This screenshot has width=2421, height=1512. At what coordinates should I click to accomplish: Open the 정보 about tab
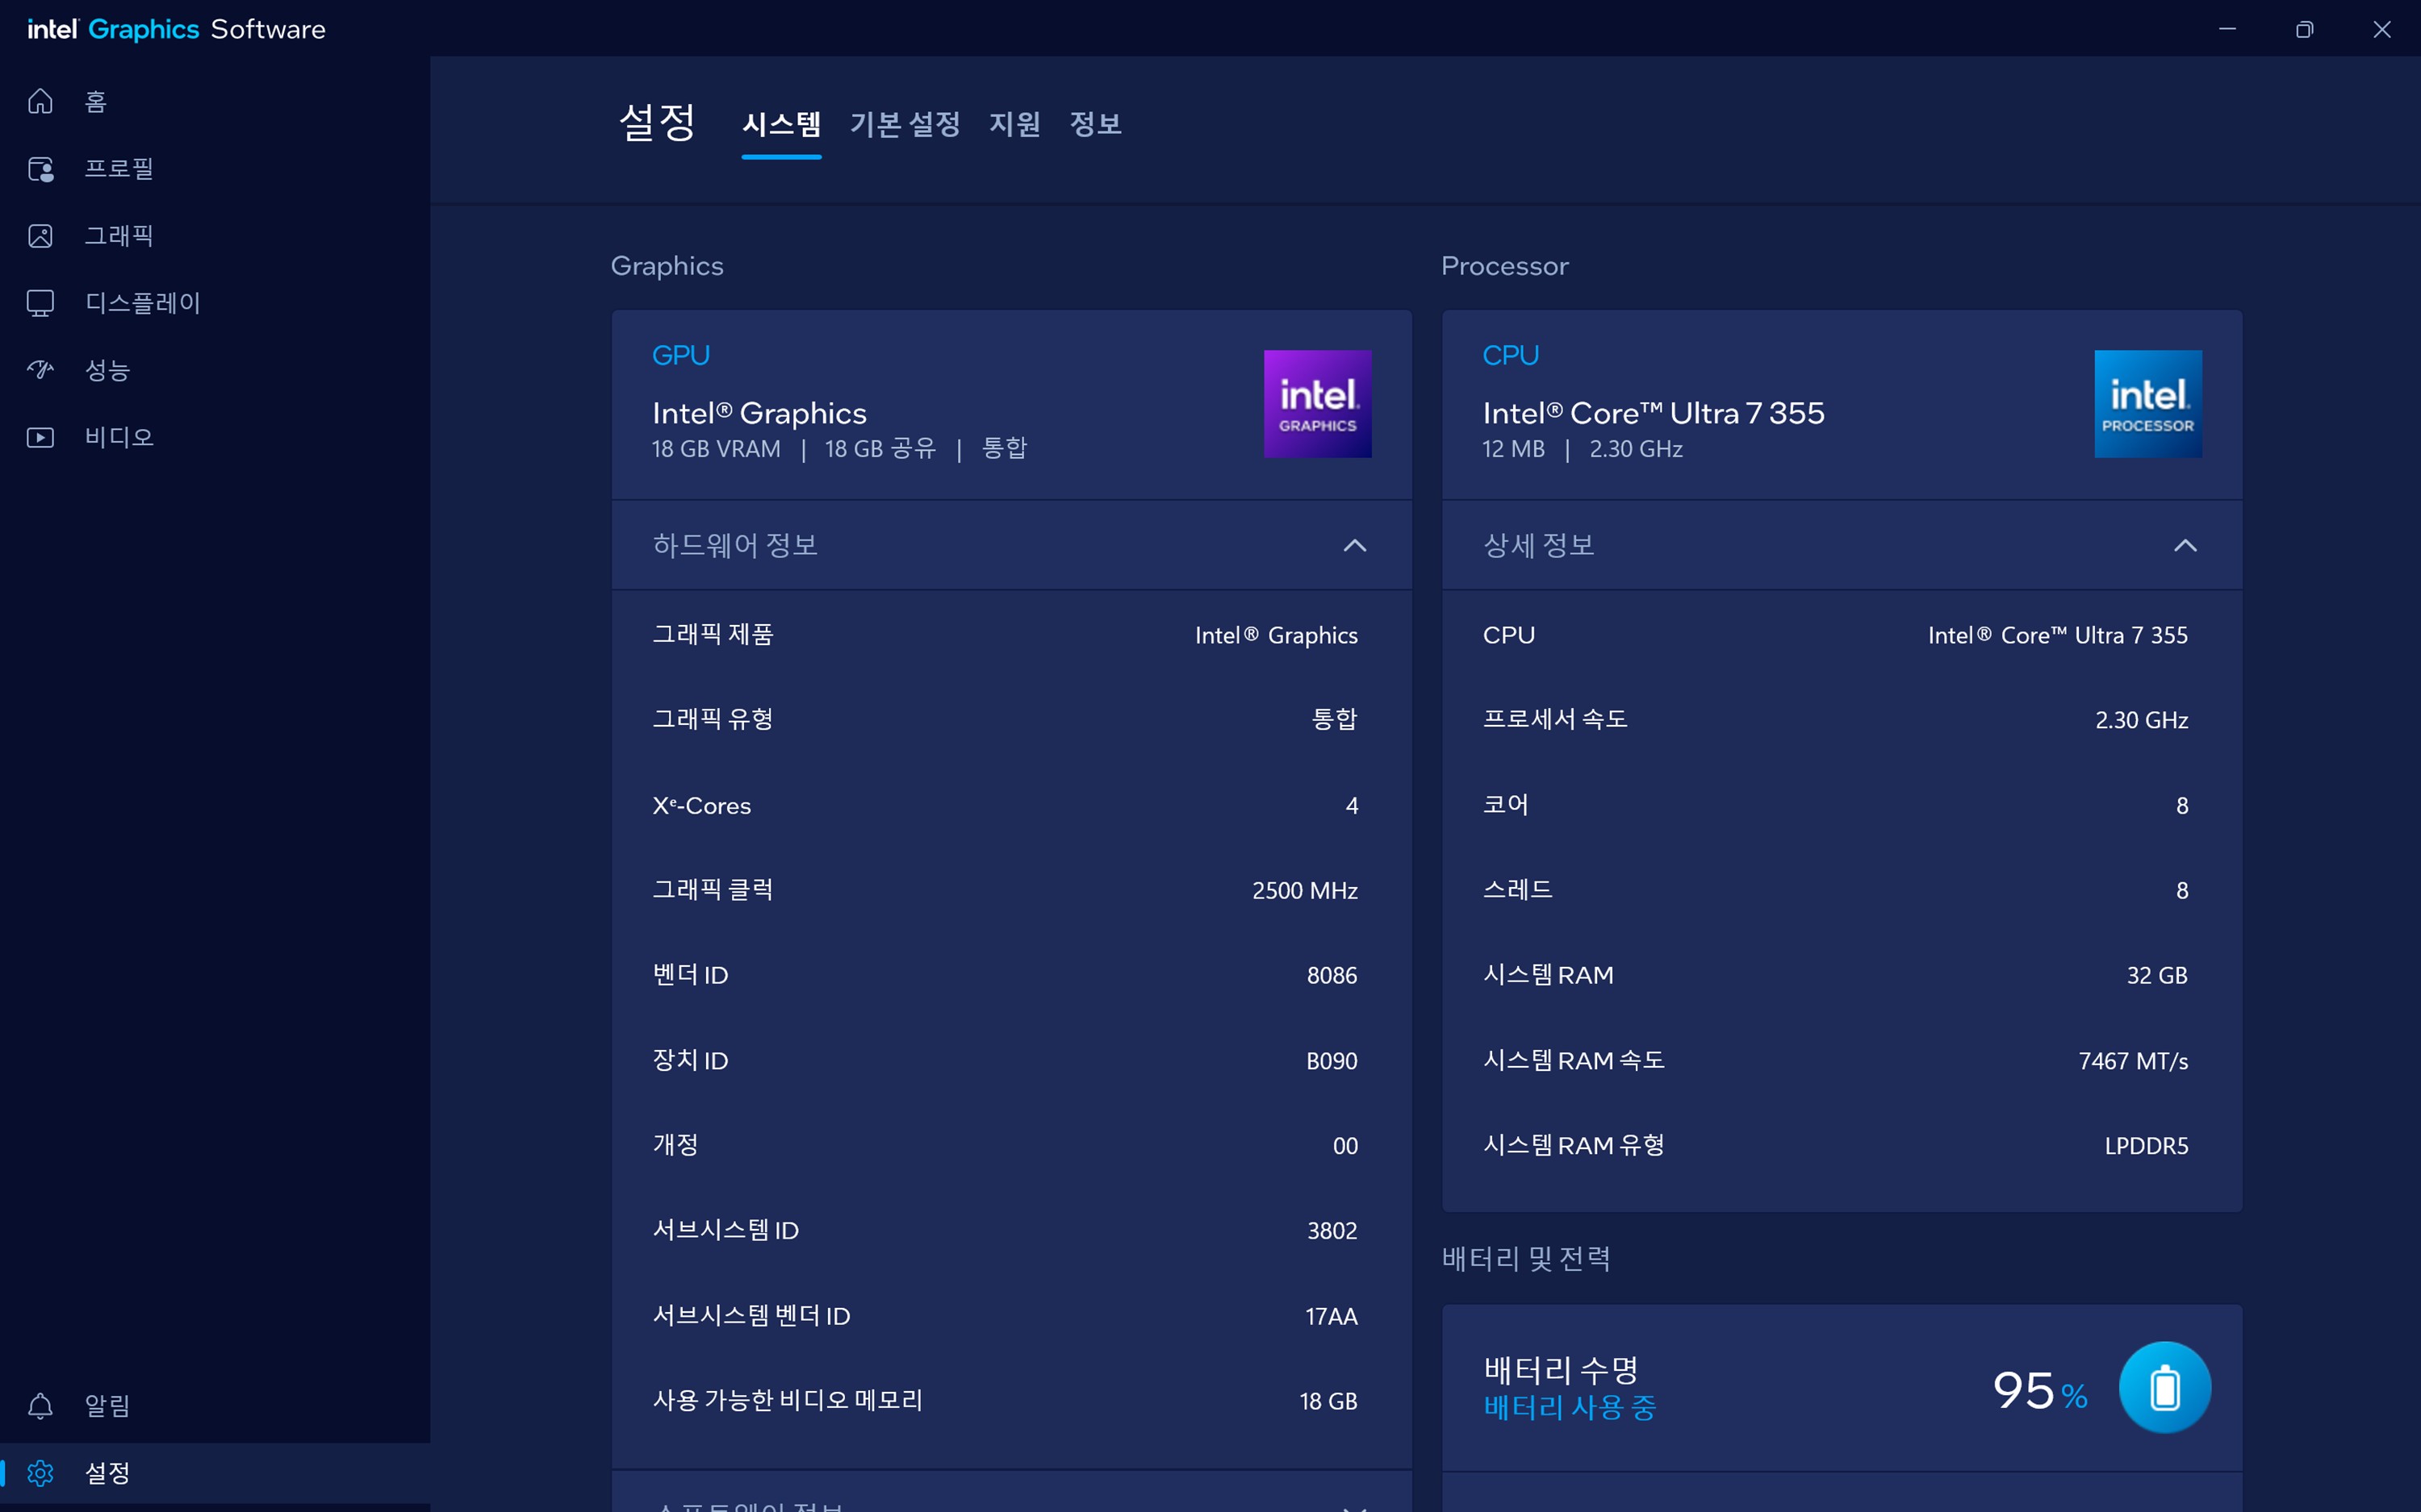[1095, 125]
